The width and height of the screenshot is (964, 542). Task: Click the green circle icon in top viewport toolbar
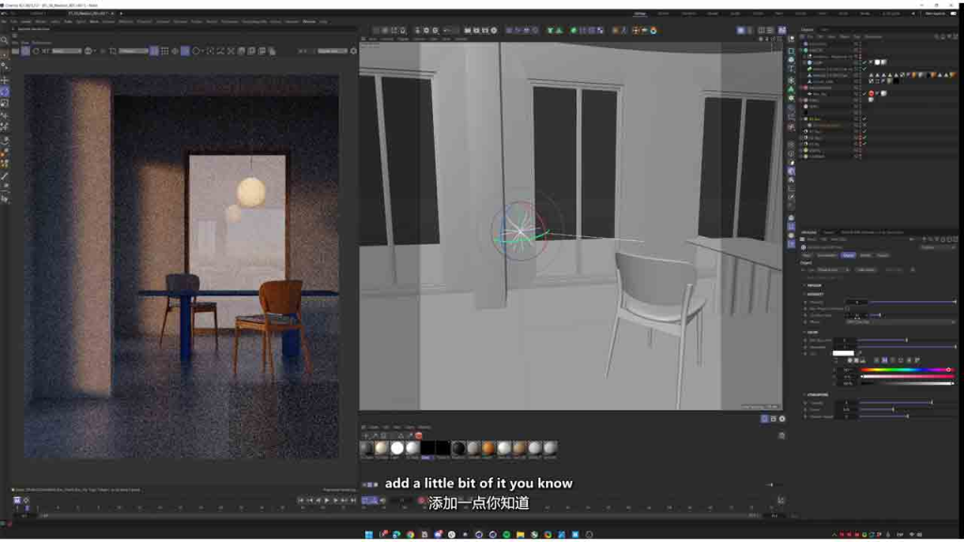pyautogui.click(x=573, y=30)
